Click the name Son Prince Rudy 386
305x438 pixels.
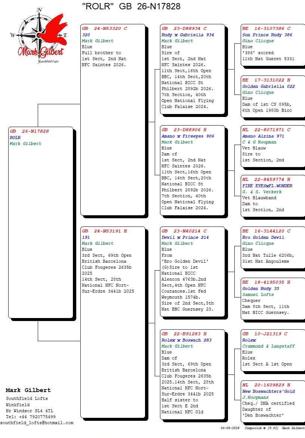(x=267, y=35)
